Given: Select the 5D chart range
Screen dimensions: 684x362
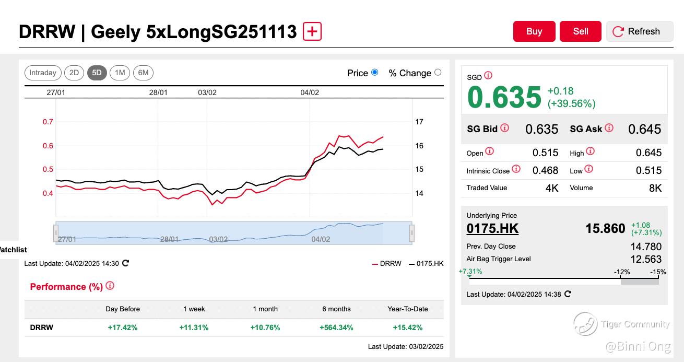Looking at the screenshot, I should (97, 73).
